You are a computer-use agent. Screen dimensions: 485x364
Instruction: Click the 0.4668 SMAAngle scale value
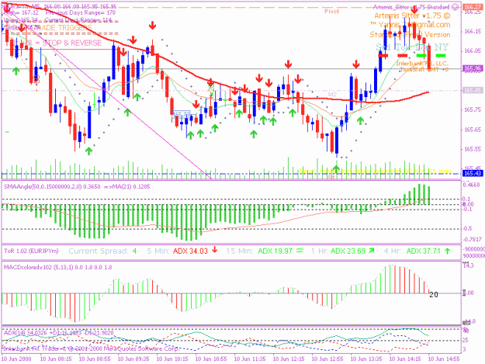click(x=471, y=185)
